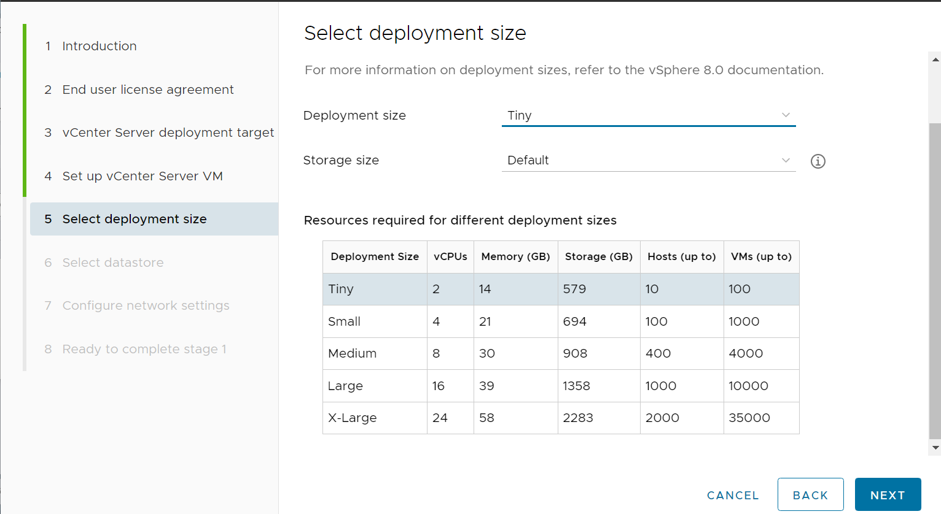The image size is (941, 514).
Task: Click the vCPUs column header
Action: 450,256
